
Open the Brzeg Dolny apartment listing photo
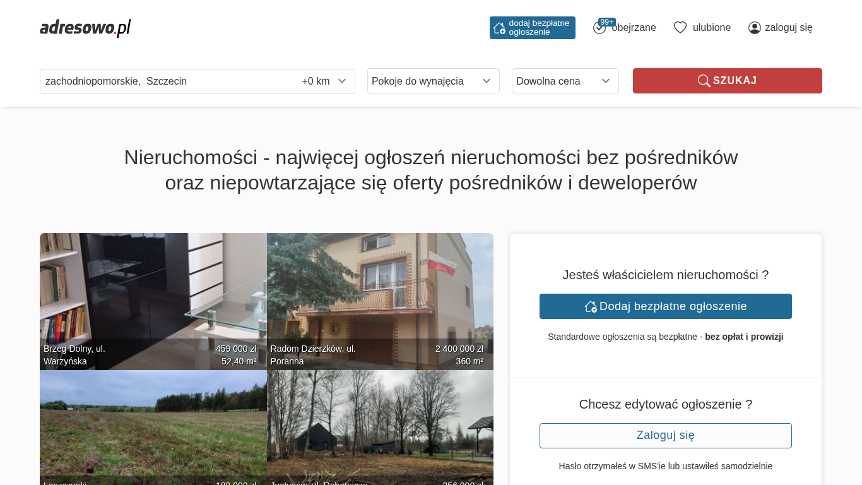pyautogui.click(x=153, y=301)
